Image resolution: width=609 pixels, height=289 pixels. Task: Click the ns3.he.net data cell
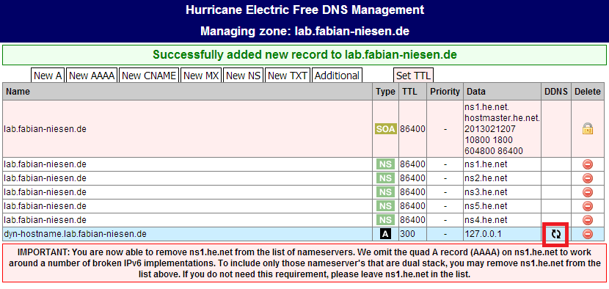click(x=503, y=192)
